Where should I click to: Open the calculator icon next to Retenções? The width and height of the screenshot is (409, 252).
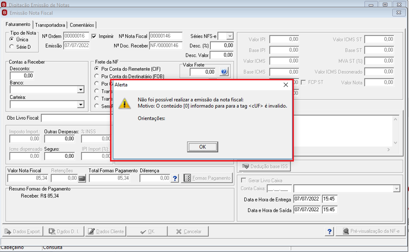[x=82, y=178]
